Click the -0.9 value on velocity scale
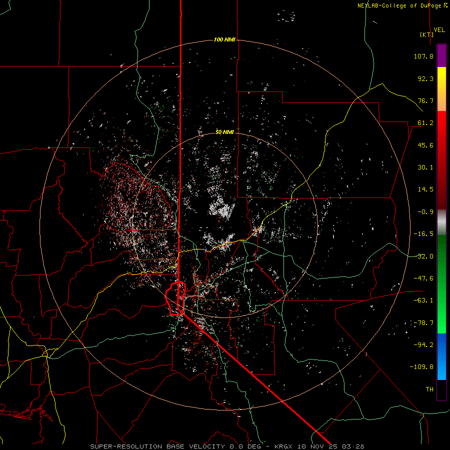Screen dimensions: 450x450 click(x=425, y=212)
